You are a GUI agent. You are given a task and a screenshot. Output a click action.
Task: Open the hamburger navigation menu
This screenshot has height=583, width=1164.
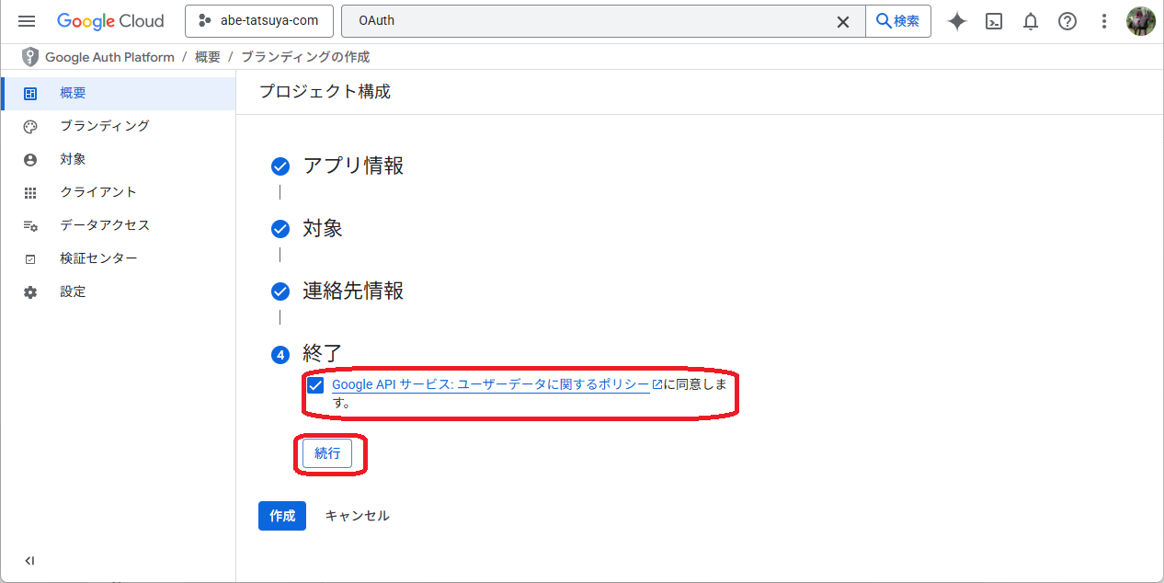27,21
